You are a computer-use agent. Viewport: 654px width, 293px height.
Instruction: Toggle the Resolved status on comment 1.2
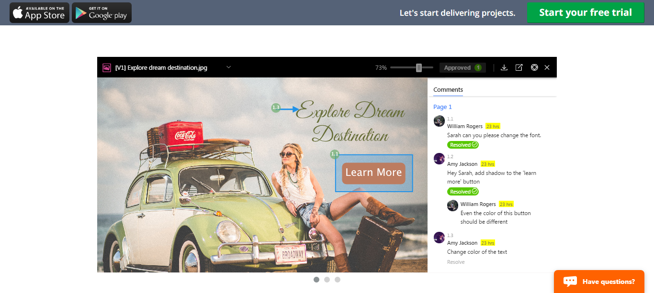point(462,191)
